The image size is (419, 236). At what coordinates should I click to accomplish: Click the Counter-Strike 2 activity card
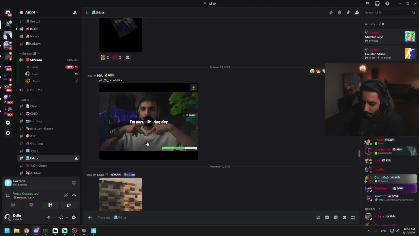coord(390,53)
